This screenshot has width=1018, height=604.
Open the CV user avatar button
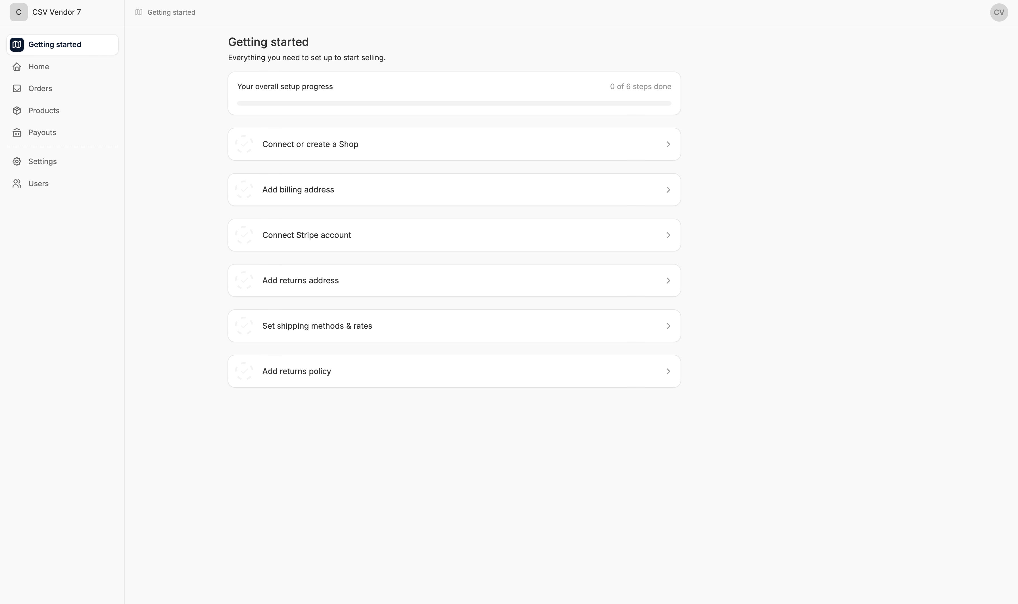(999, 12)
